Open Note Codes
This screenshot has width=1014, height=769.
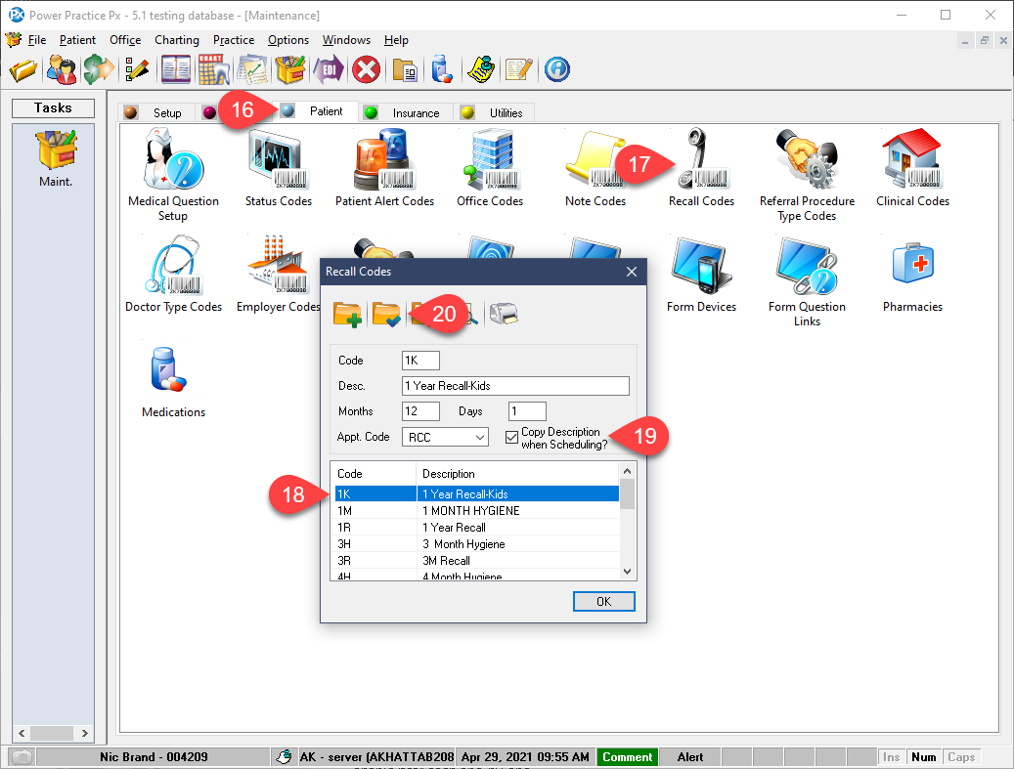click(x=595, y=167)
